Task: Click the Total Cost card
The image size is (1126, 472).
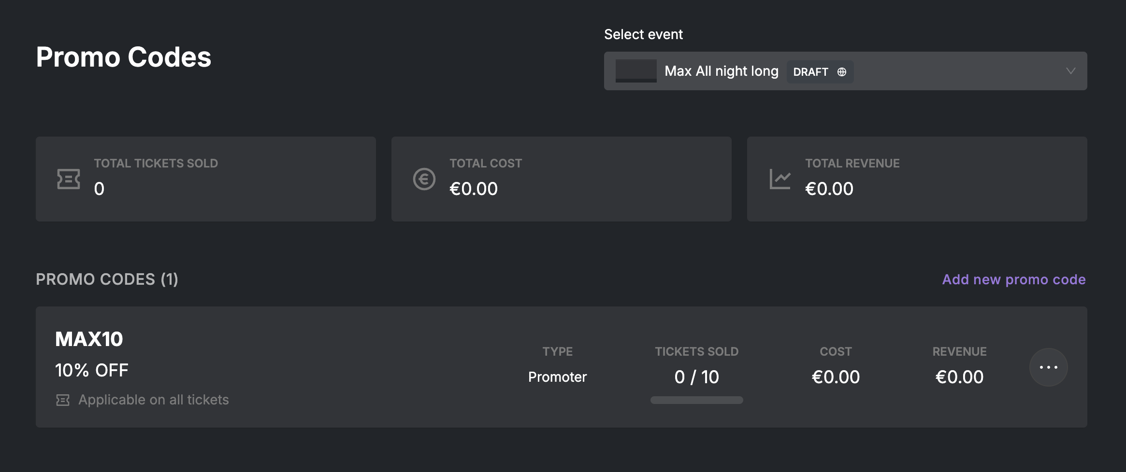Action: tap(561, 179)
